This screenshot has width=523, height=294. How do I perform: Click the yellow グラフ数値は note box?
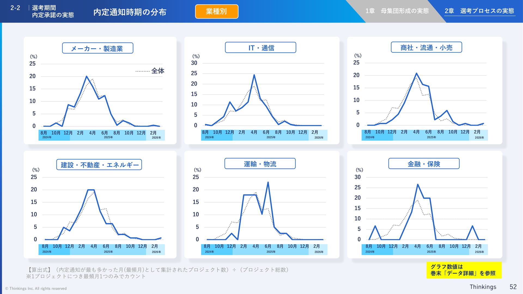pyautogui.click(x=464, y=270)
